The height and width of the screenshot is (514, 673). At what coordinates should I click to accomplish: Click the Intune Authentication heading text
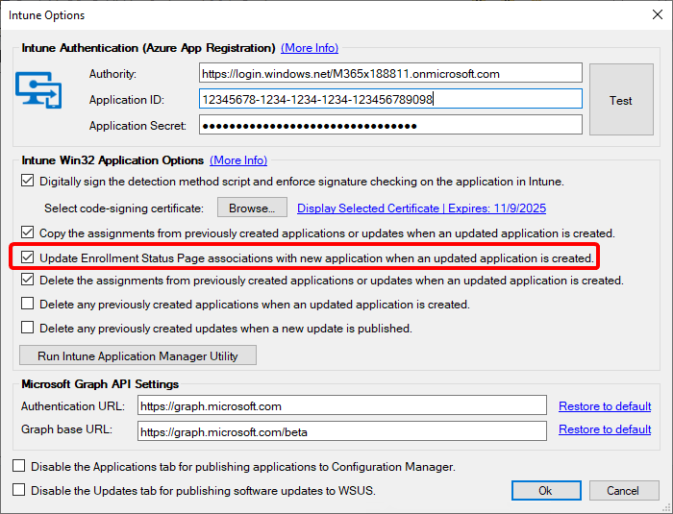tap(148, 48)
